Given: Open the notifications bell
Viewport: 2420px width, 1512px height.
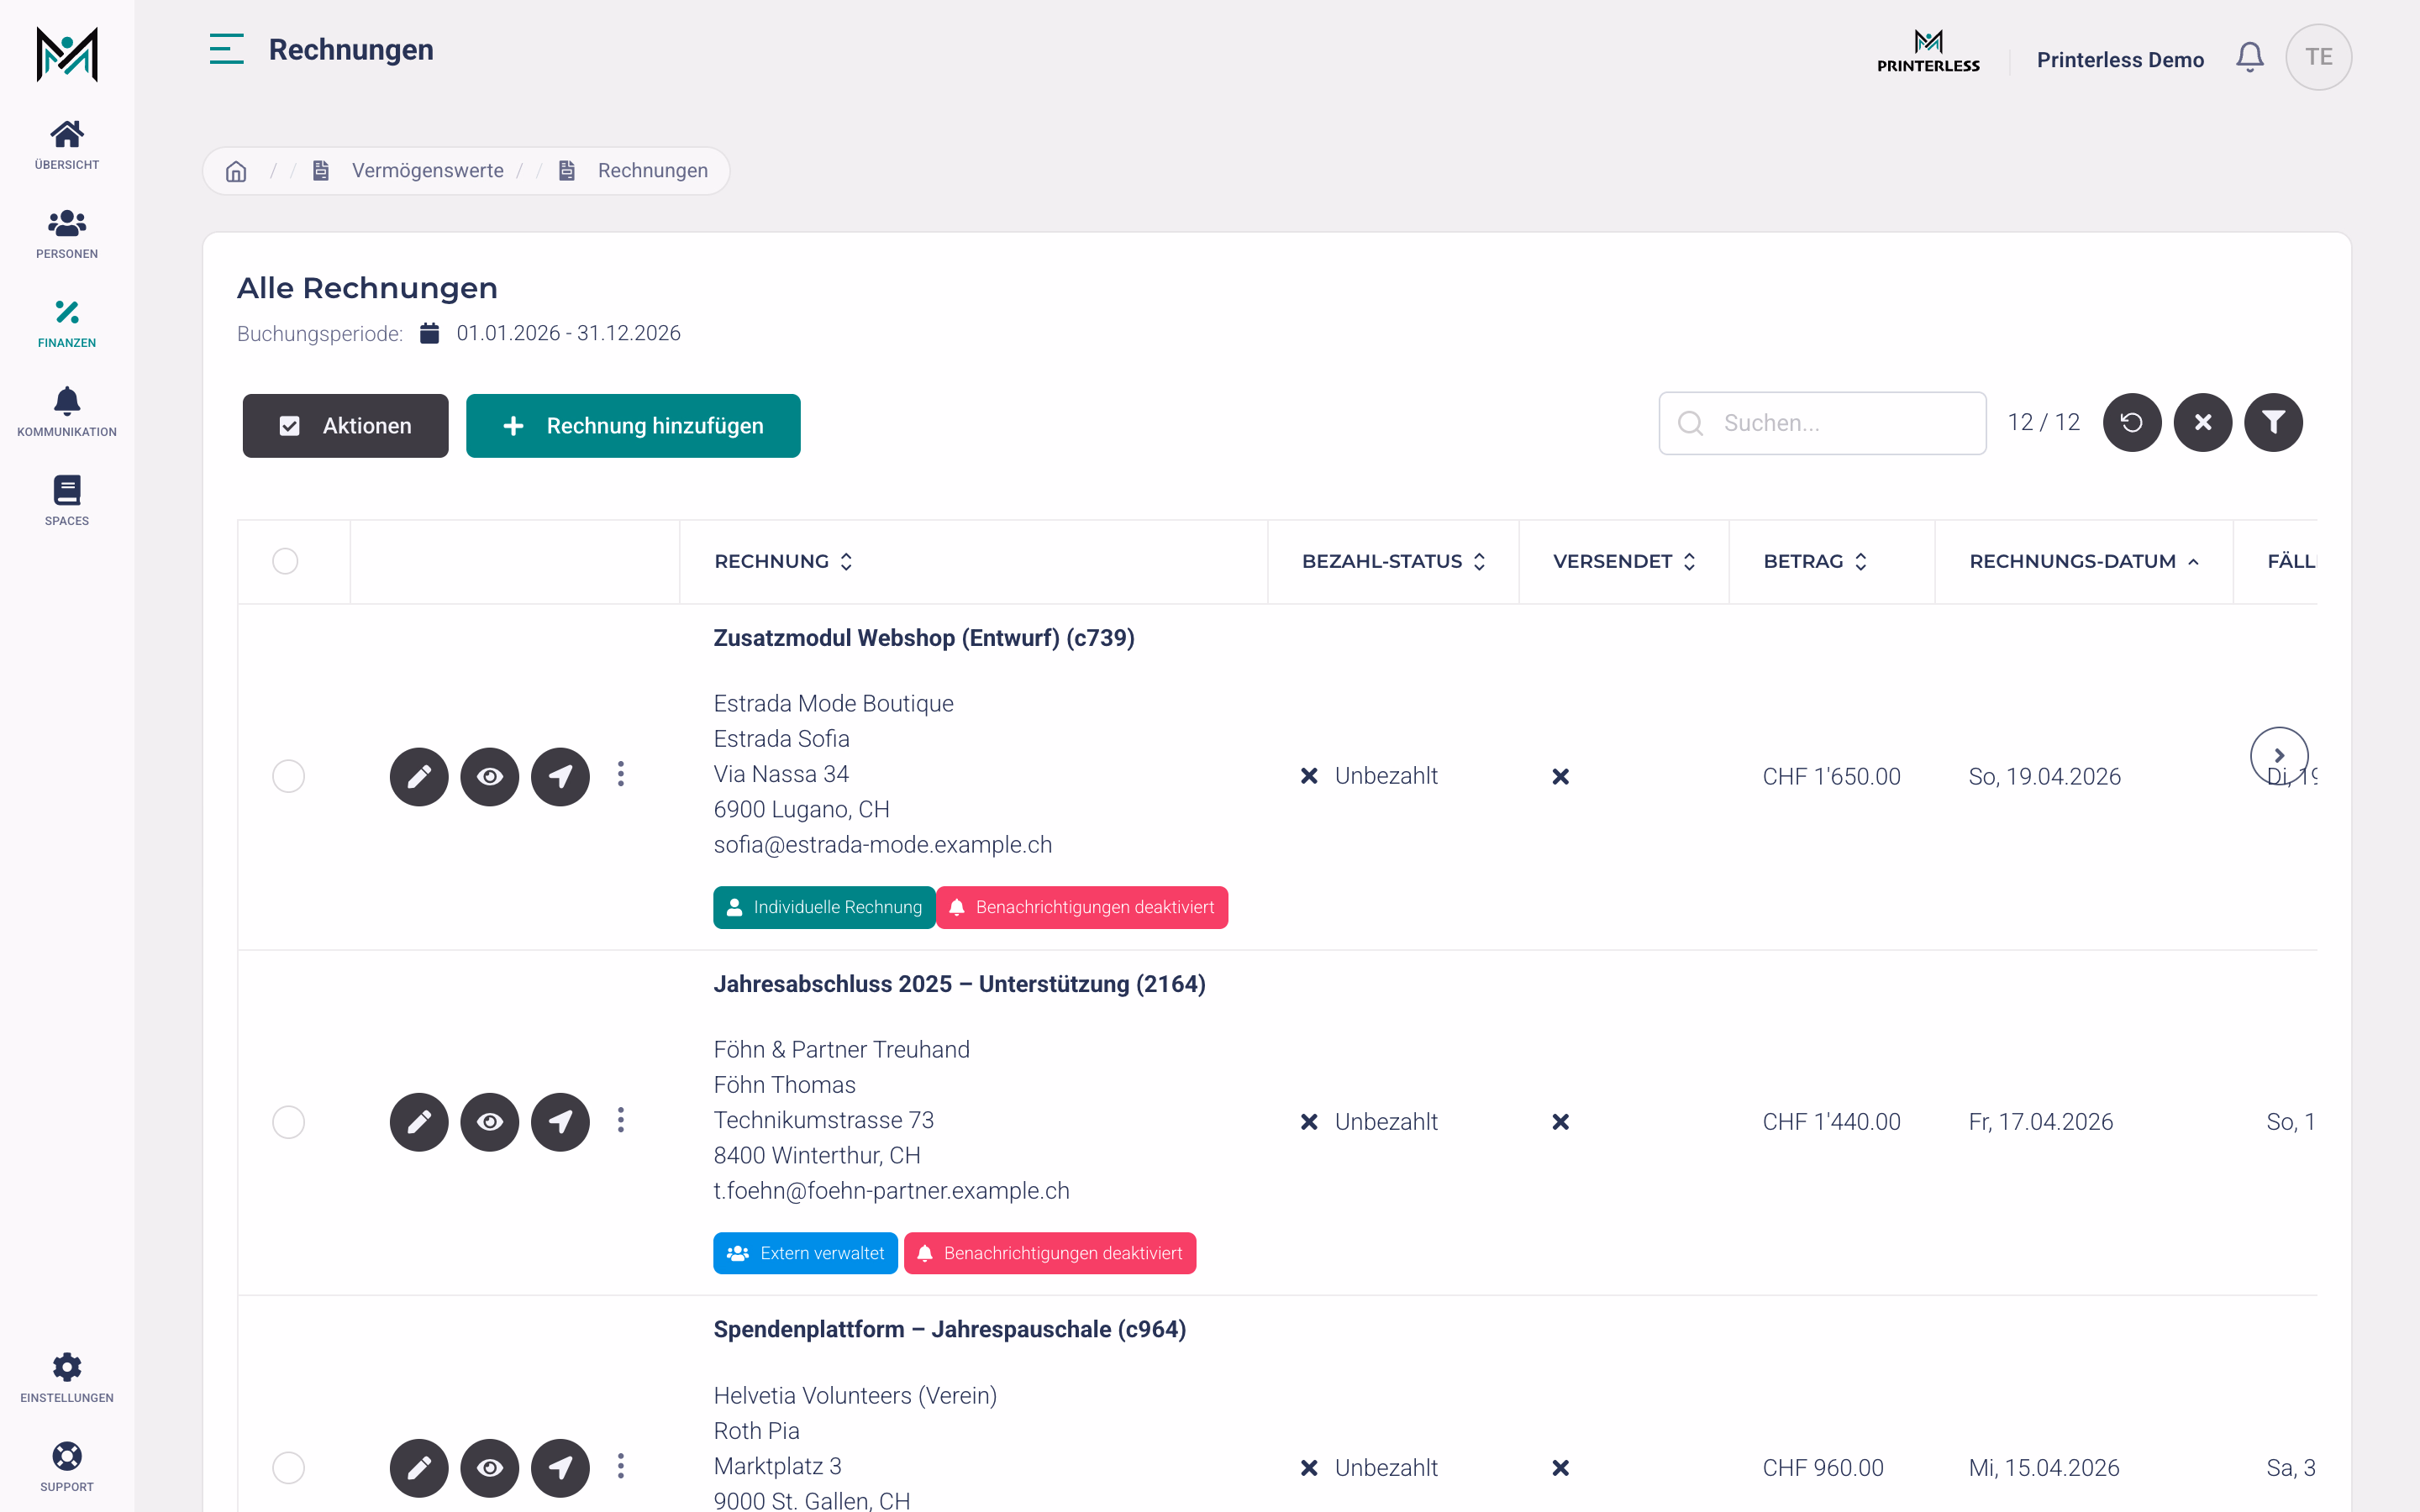Looking at the screenshot, I should click(2250, 57).
